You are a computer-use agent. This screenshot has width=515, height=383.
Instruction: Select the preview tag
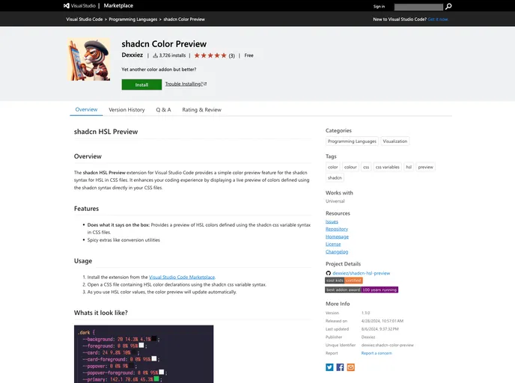426,167
